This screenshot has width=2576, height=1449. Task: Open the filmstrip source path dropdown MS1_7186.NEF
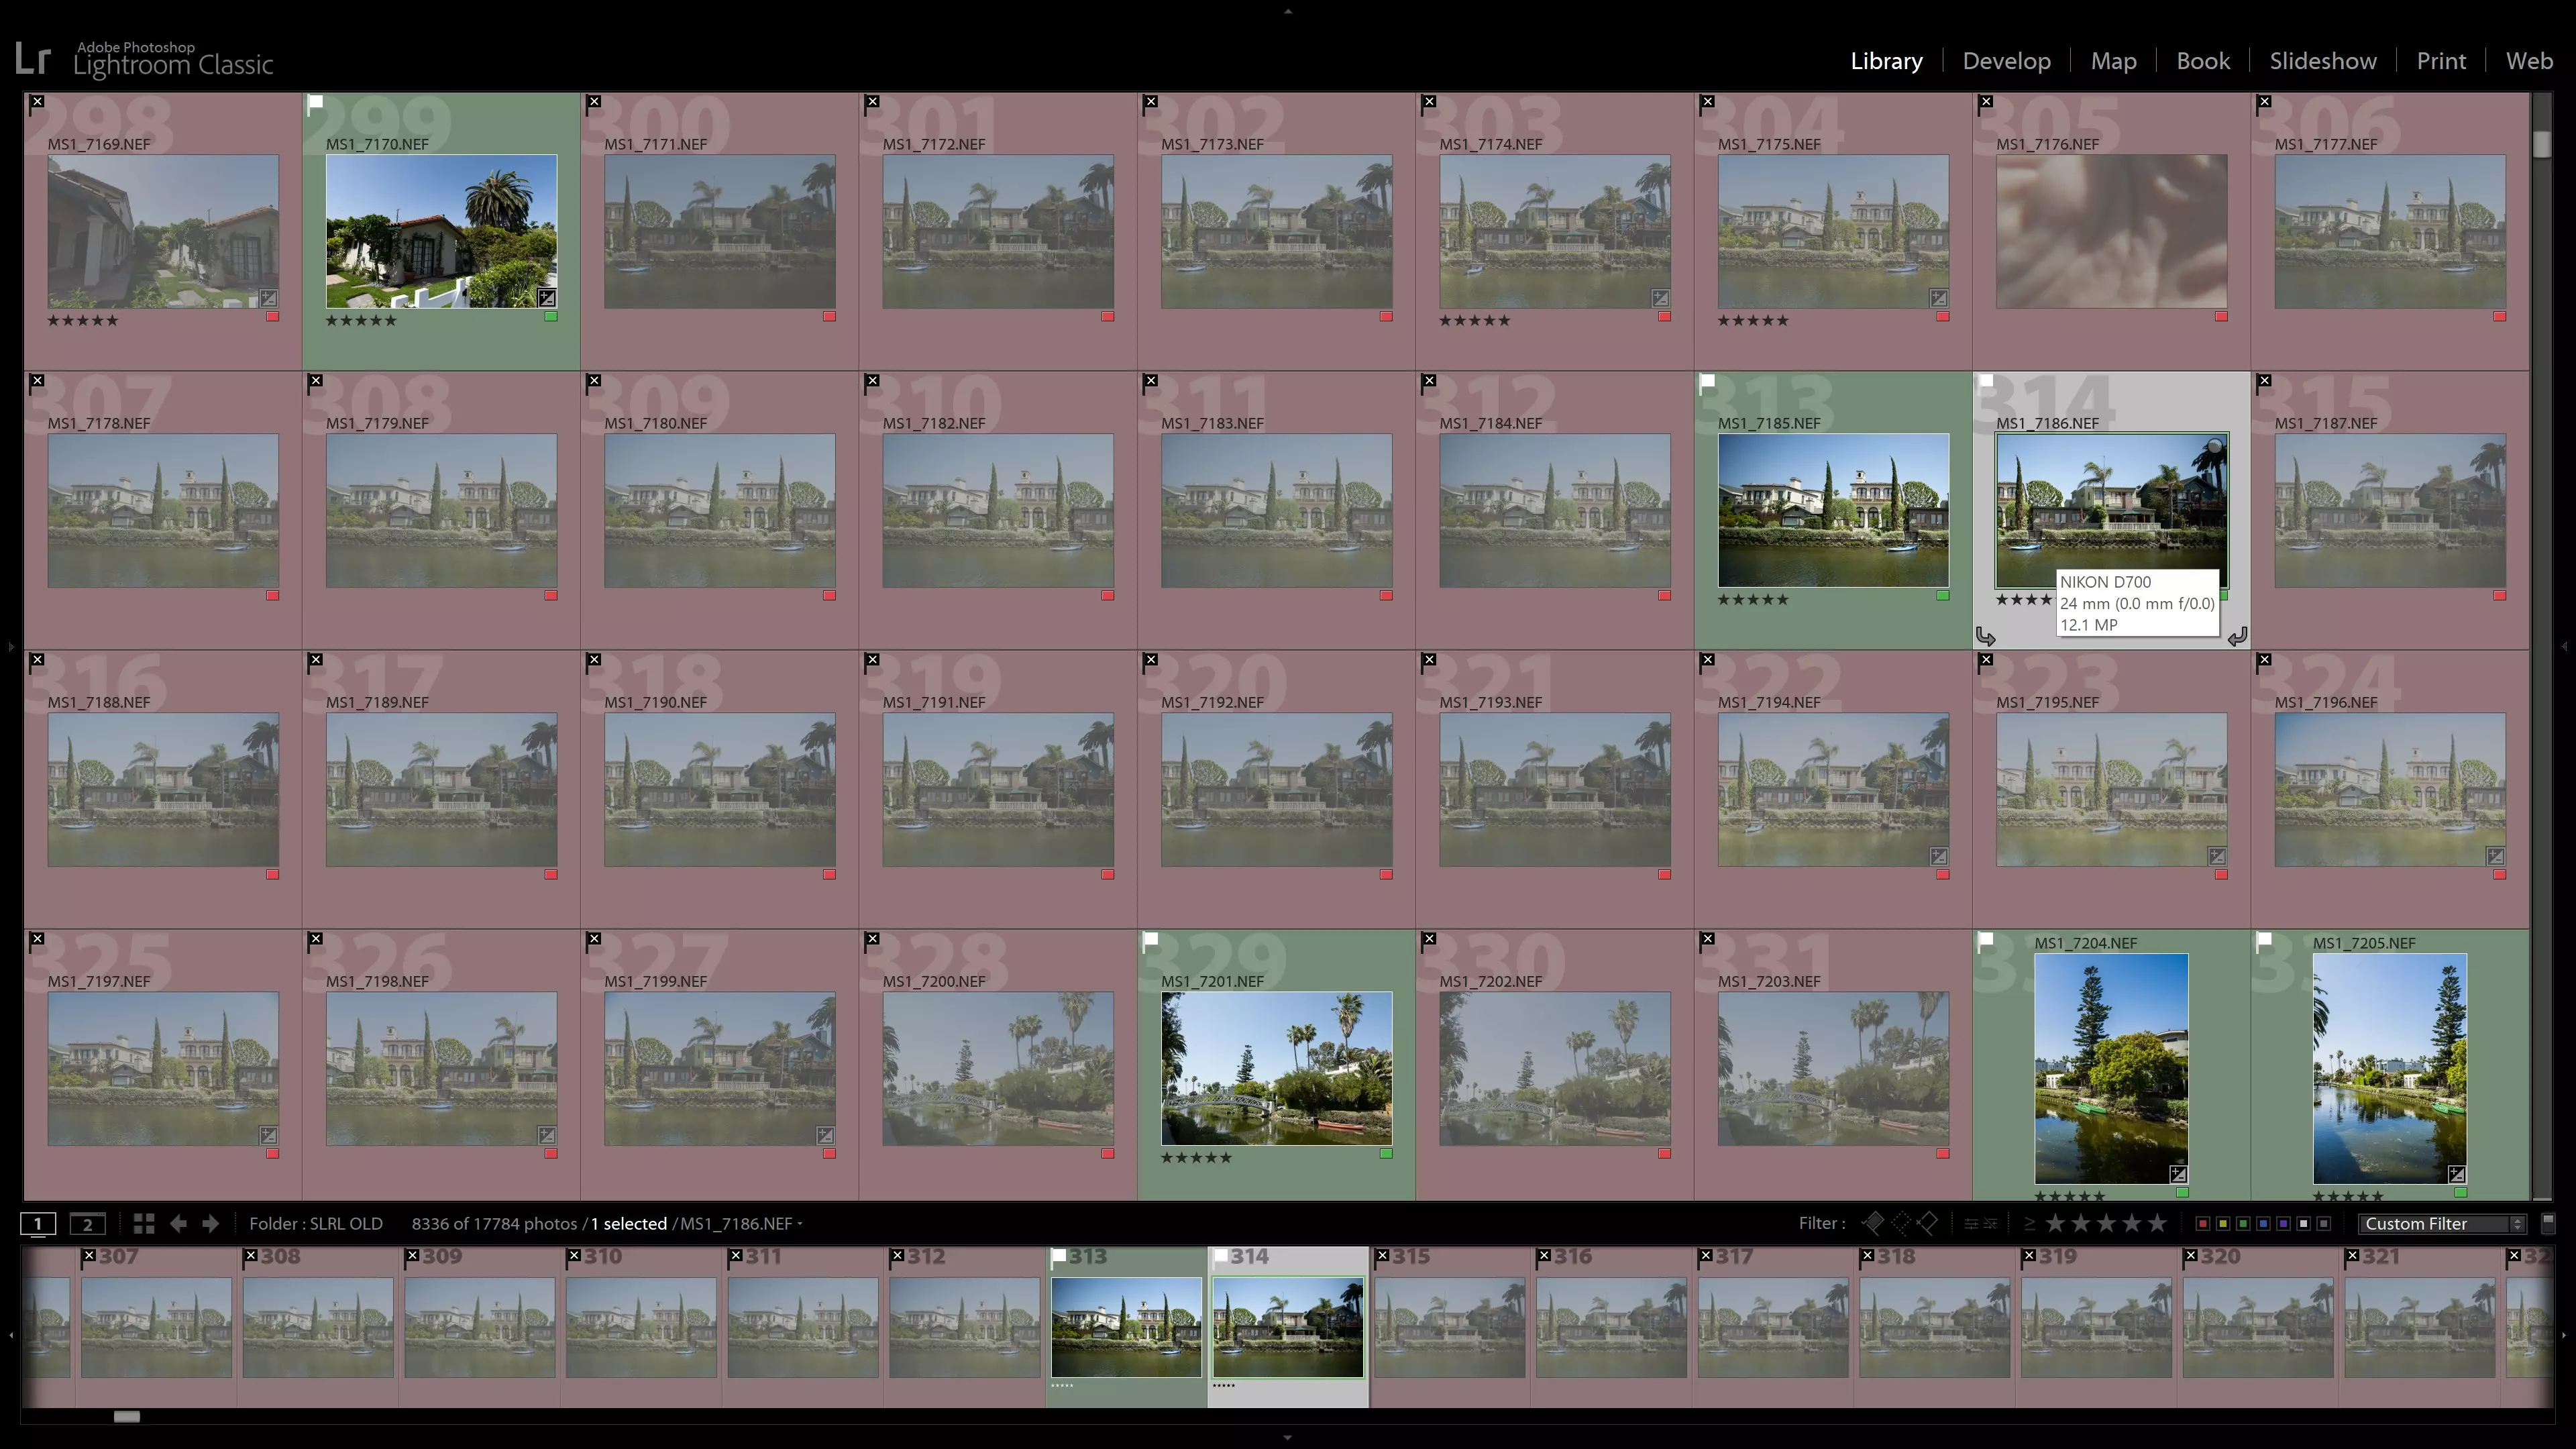coord(741,1224)
